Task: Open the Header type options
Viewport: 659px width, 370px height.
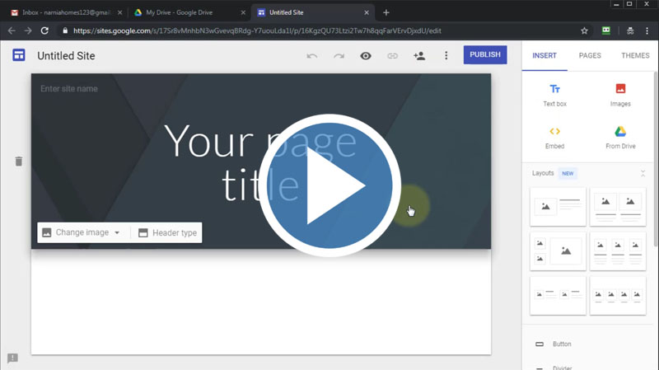Action: (x=167, y=233)
